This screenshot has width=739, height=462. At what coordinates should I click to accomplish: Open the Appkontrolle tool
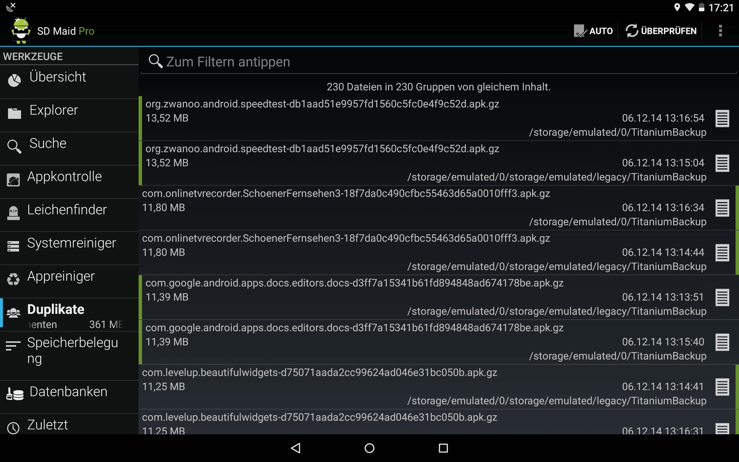(x=69, y=181)
